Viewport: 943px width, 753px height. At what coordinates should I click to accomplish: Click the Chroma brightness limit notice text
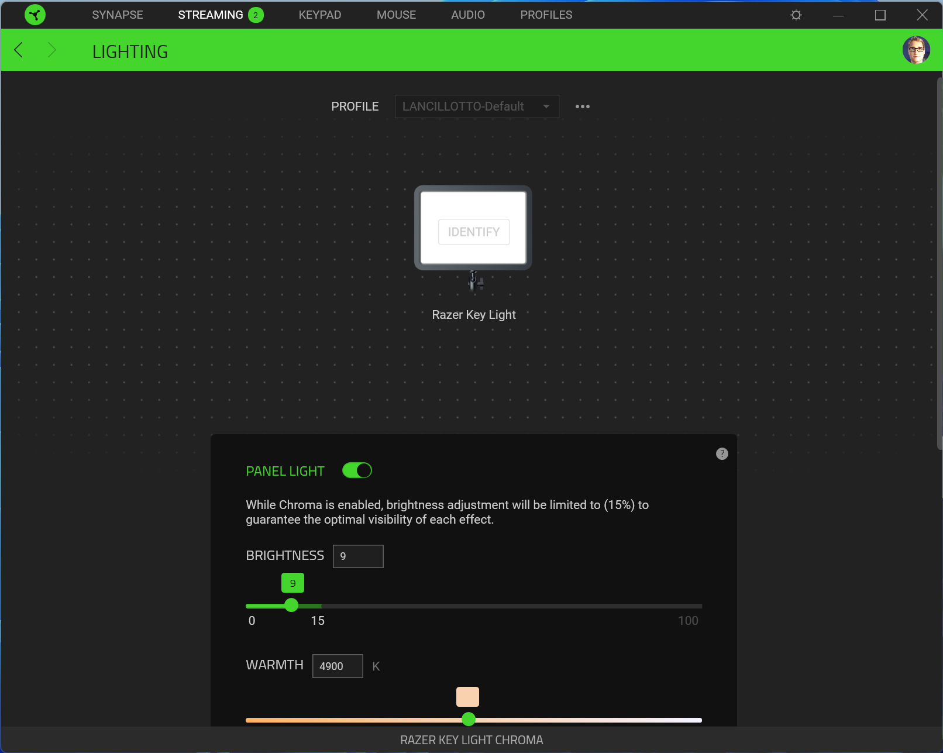coord(448,512)
